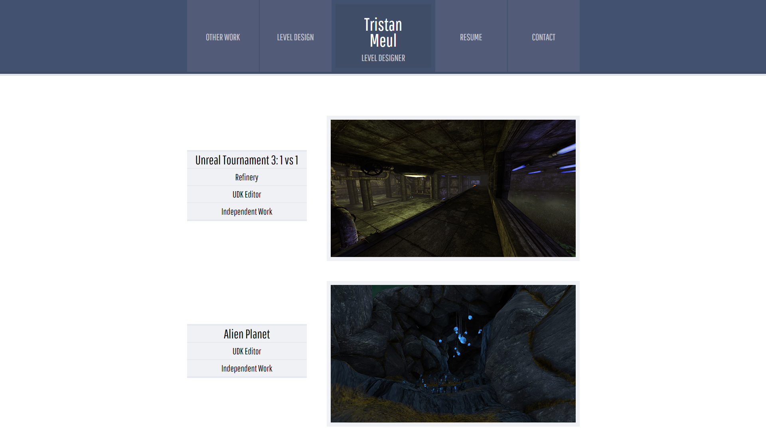
Task: Select the Refinery label
Action: coord(247,177)
